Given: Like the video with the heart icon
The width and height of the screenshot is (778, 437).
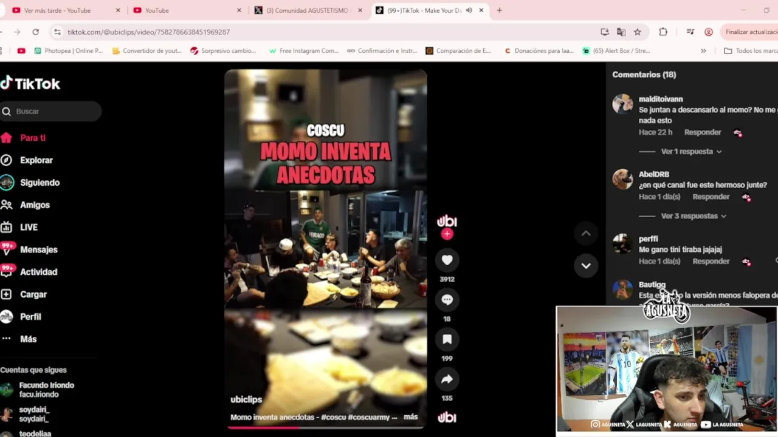Looking at the screenshot, I should click(447, 260).
